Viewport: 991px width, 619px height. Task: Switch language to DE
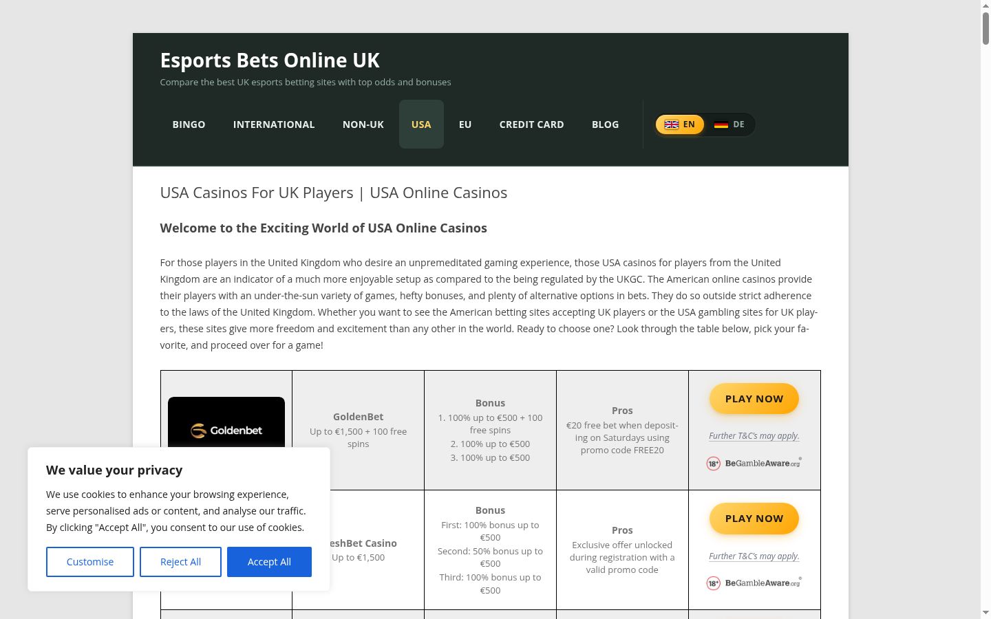[x=729, y=124]
